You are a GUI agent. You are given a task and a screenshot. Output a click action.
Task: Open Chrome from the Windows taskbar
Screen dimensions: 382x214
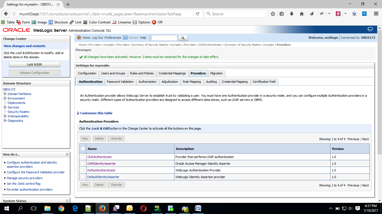pos(61,208)
